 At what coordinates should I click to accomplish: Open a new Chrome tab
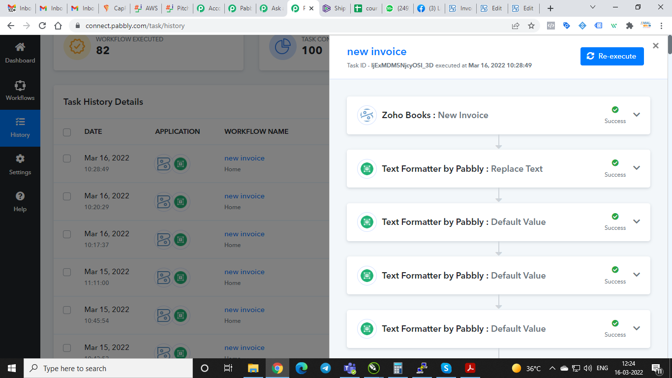[x=550, y=8]
